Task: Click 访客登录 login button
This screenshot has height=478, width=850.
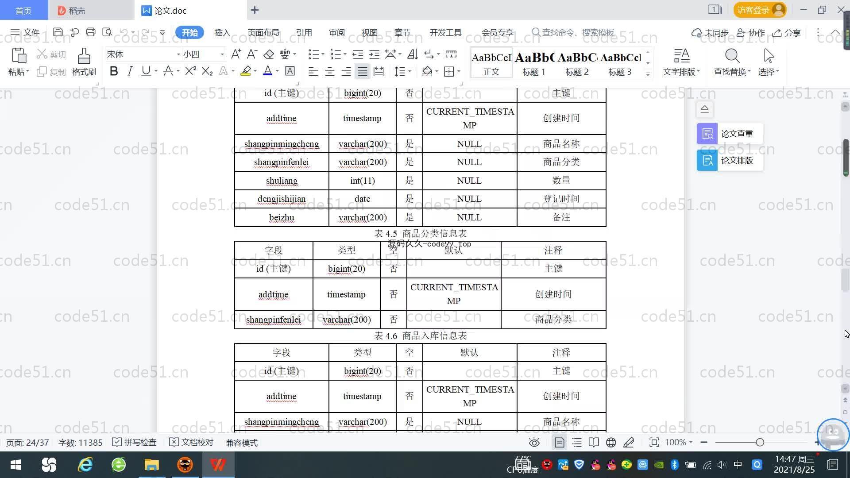Action: click(760, 10)
